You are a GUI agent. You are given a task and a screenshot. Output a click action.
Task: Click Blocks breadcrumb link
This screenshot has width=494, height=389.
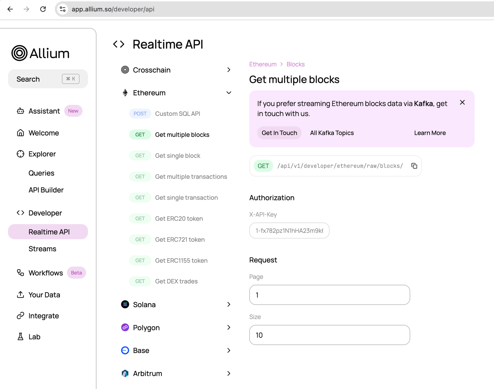[295, 64]
